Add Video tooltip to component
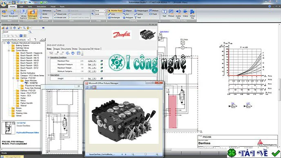281x158 pixels. click(x=185, y=13)
